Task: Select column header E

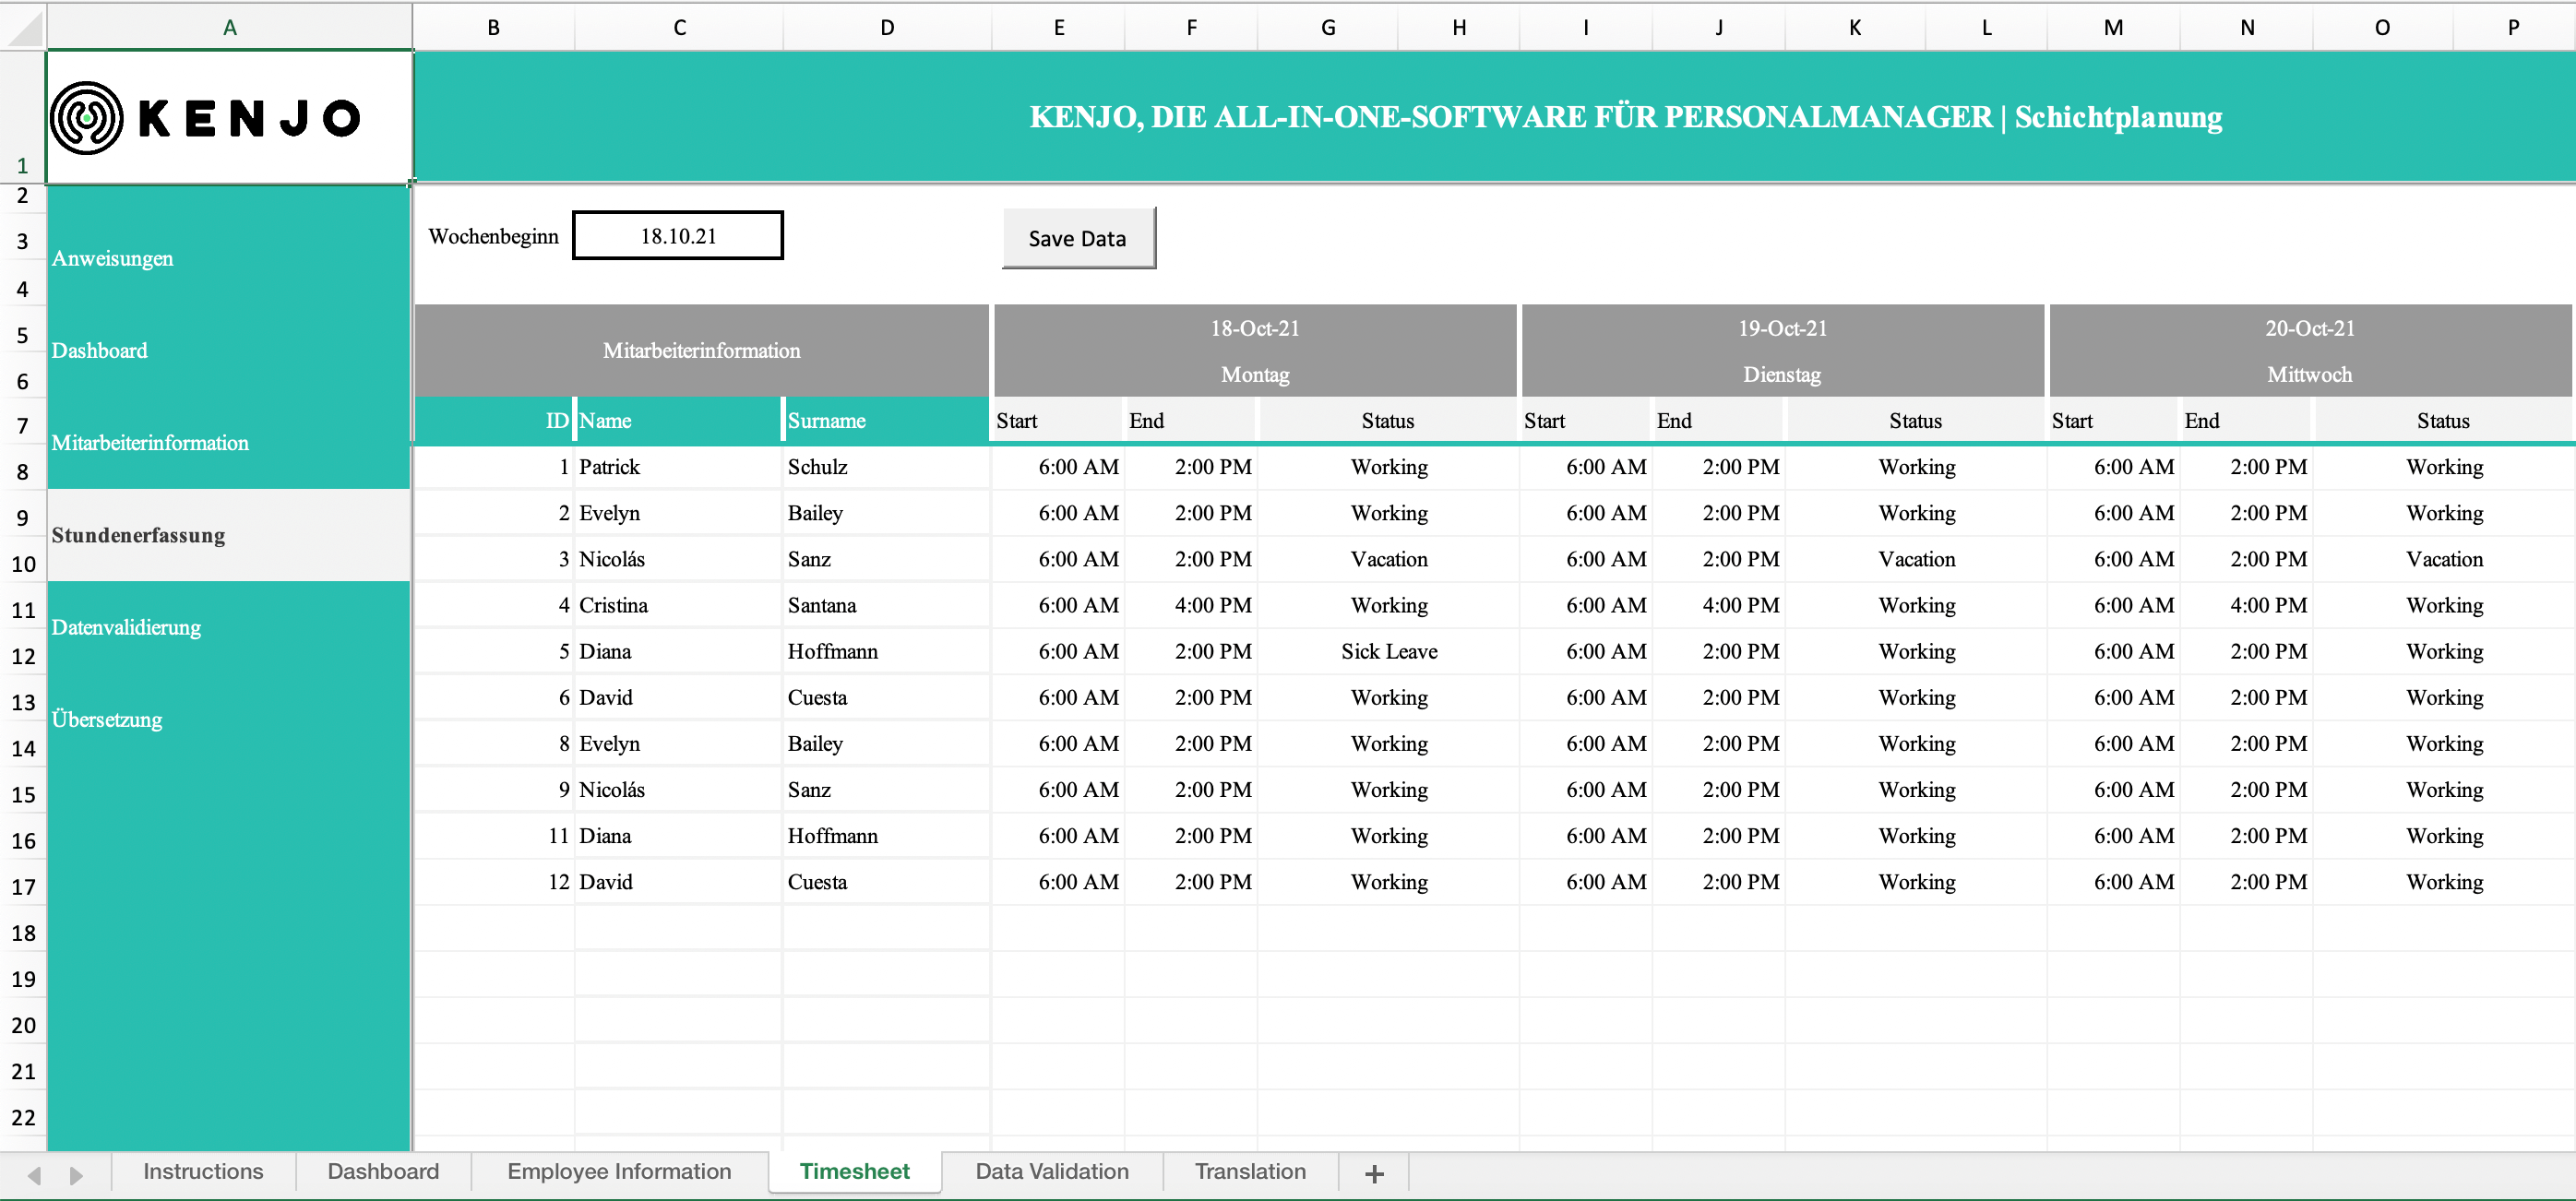Action: coord(1058,27)
